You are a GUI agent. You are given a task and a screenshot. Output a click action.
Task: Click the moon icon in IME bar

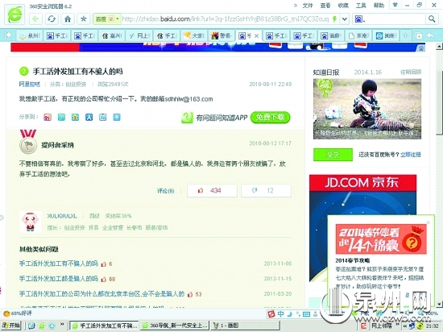[290, 314]
